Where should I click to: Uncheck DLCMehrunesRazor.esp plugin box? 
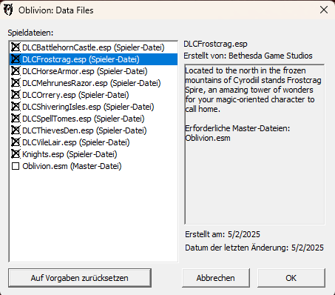[x=16, y=83]
